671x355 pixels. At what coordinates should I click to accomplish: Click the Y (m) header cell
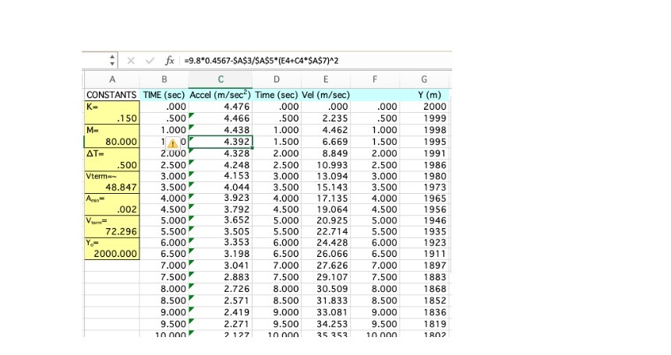pyautogui.click(x=424, y=95)
